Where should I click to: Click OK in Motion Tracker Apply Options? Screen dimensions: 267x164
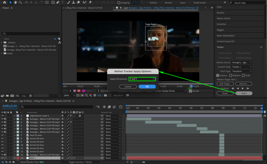click(x=147, y=86)
